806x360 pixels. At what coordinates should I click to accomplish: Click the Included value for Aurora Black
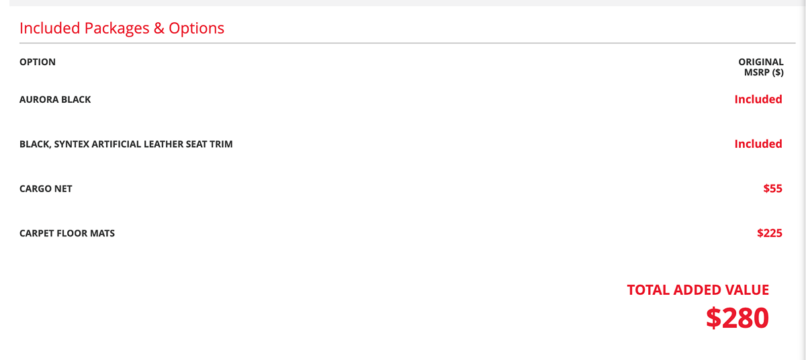coord(758,99)
